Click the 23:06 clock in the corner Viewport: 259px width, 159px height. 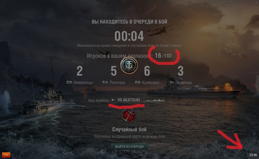(x=253, y=155)
